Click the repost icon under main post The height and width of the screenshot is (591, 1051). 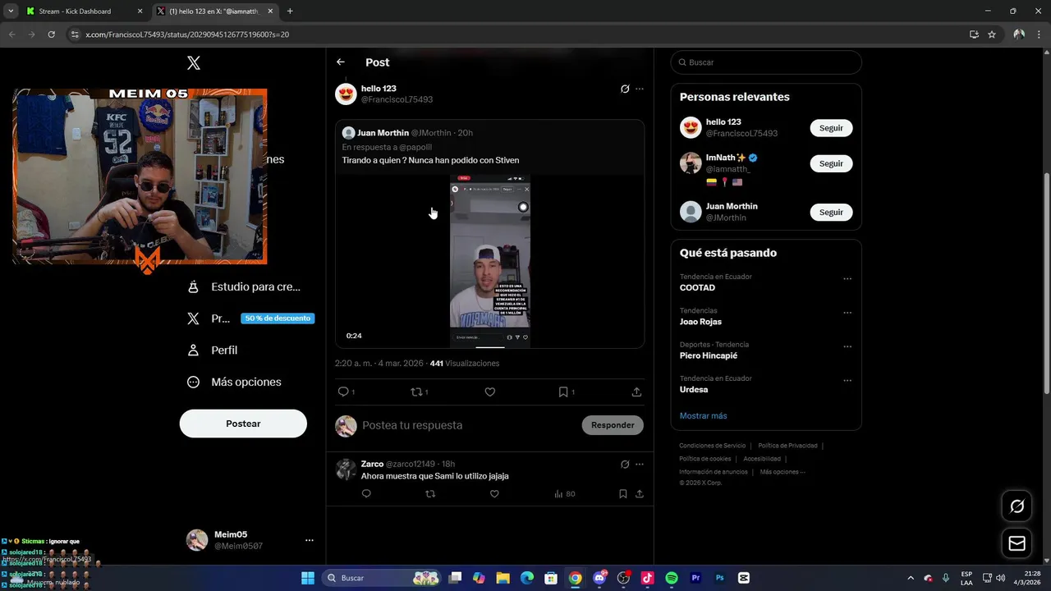click(415, 392)
